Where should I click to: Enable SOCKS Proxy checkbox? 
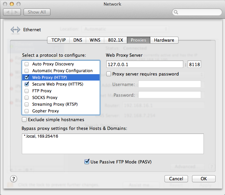pyautogui.click(x=27, y=98)
